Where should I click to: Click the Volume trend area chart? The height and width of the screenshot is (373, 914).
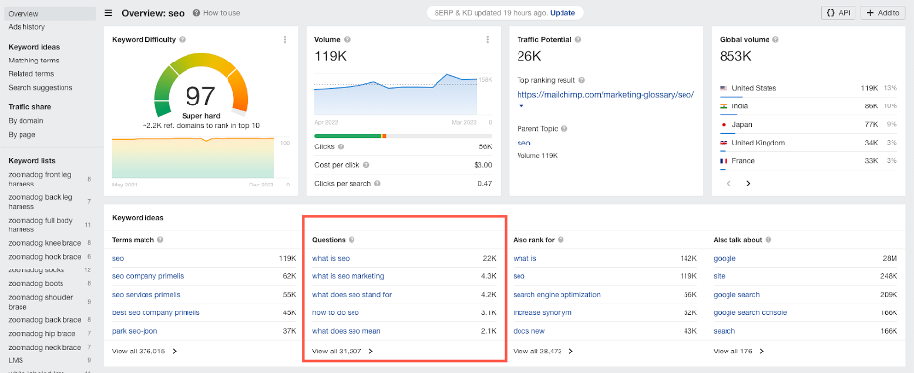click(x=396, y=95)
